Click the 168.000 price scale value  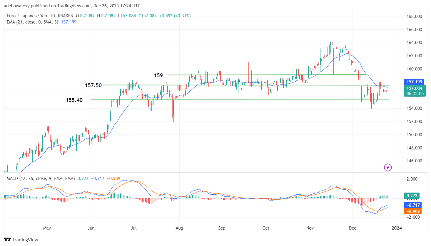pyautogui.click(x=414, y=16)
